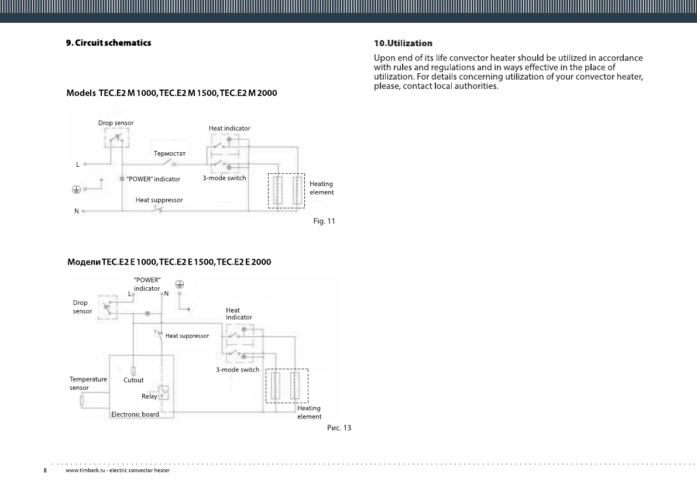This screenshot has height=491, width=697.
Task: Click the "10.Utilization" heading
Action: tap(403, 43)
